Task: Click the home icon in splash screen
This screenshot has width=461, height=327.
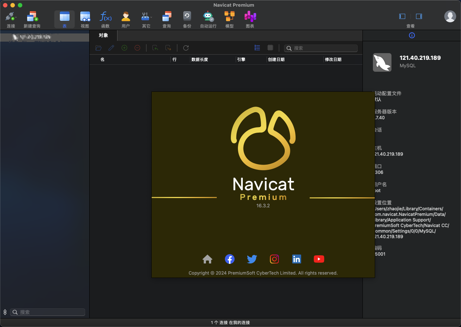Action: click(207, 259)
